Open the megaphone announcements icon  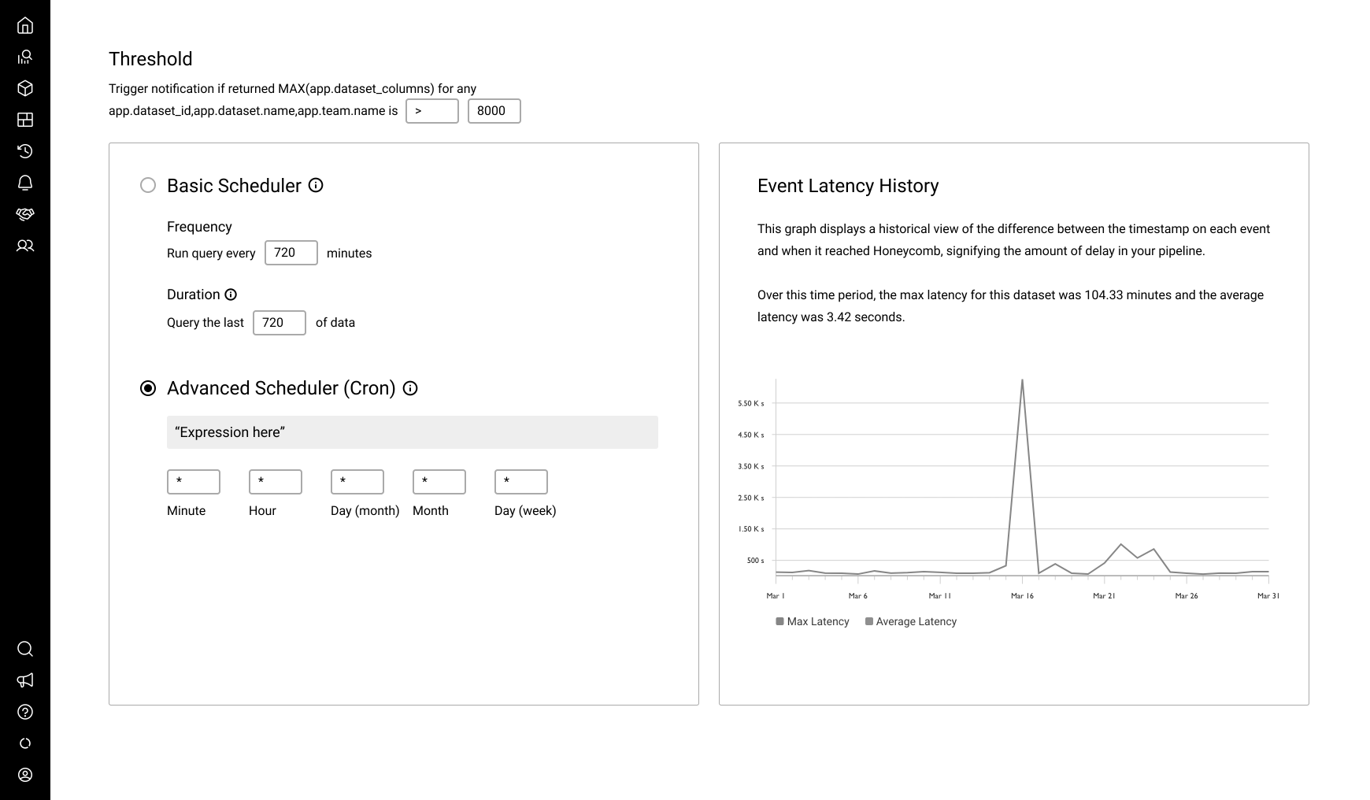click(x=25, y=680)
